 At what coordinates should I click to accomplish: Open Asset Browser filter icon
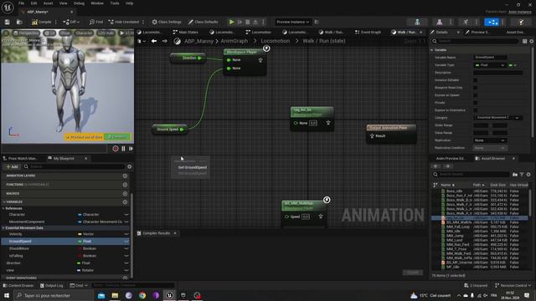[522, 175]
